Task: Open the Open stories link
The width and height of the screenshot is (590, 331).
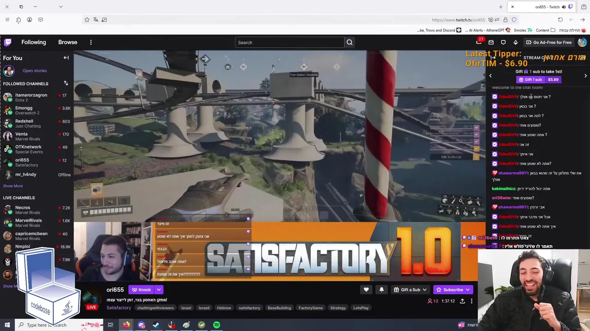Action: 35,71
